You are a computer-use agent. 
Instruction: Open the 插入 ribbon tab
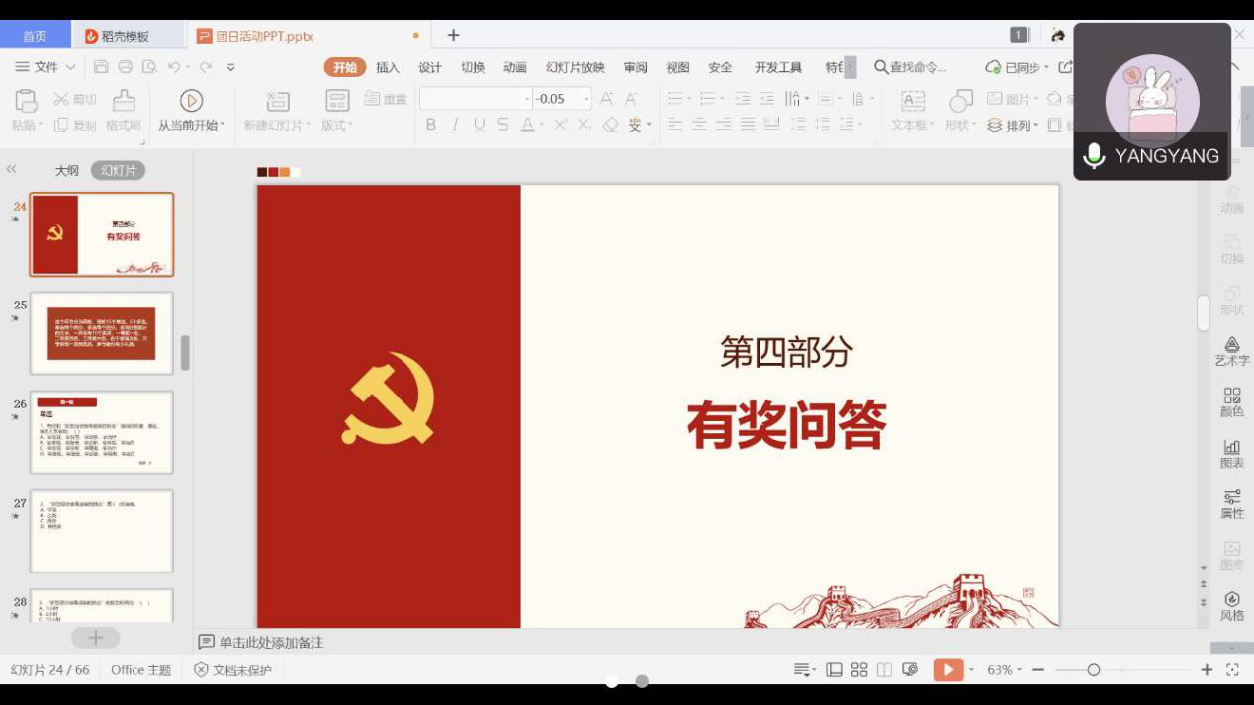click(x=388, y=67)
